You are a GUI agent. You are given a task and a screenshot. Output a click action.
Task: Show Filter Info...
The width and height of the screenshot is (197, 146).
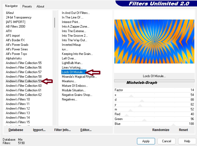(62, 130)
